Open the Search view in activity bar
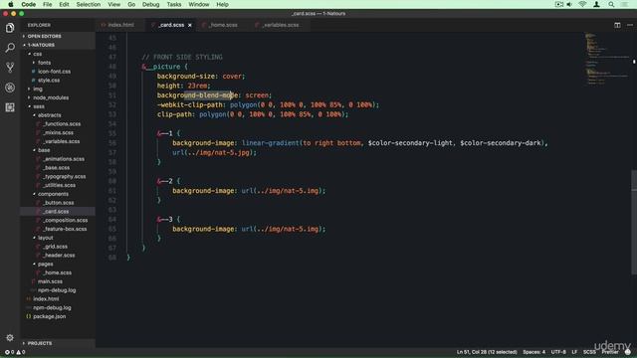Screen dimensions: 637x358 point(10,48)
